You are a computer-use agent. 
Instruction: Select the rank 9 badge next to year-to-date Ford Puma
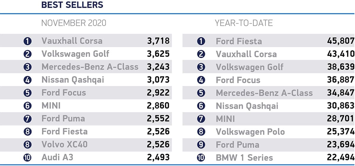click(x=201, y=145)
